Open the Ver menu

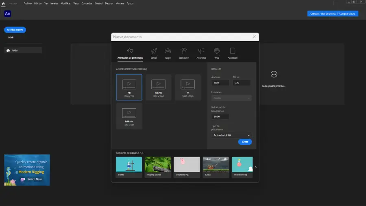pyautogui.click(x=46, y=4)
